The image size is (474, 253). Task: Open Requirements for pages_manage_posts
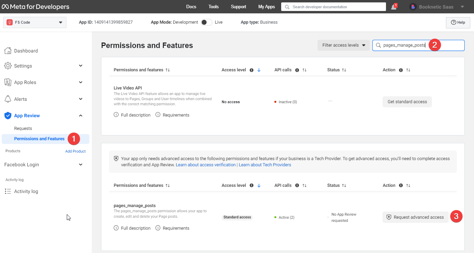(x=172, y=228)
